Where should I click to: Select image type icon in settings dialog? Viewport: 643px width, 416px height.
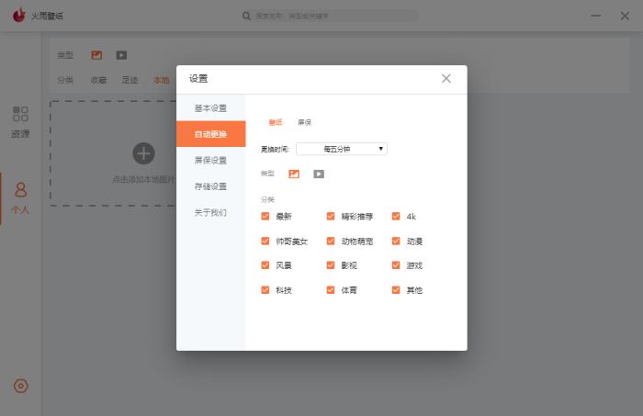(294, 174)
